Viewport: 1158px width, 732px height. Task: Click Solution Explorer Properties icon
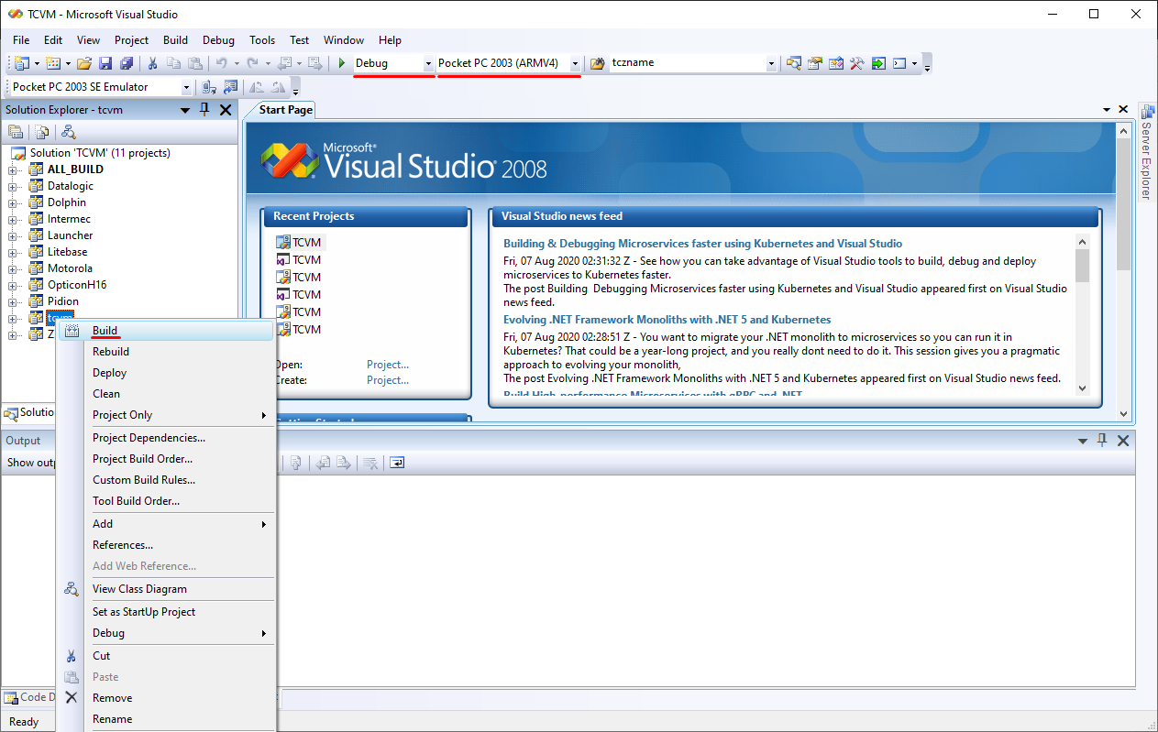16,132
